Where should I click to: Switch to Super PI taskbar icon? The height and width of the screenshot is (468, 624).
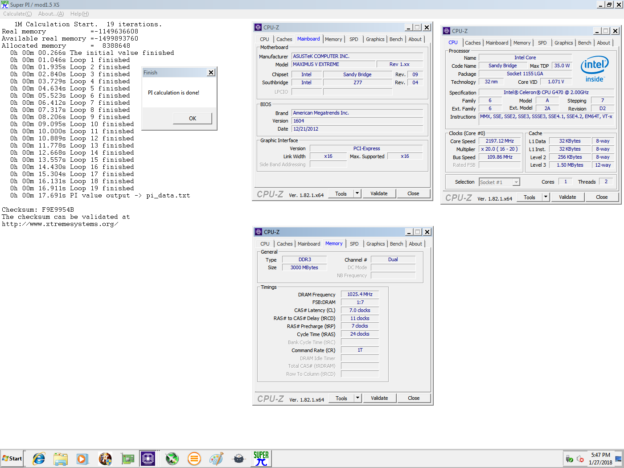coord(261,459)
